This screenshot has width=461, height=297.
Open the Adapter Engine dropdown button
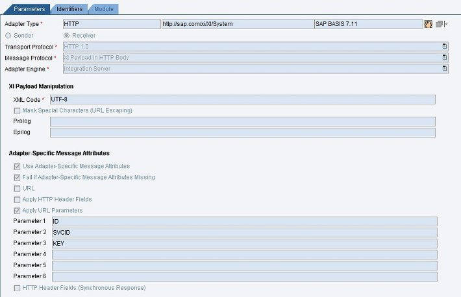tap(445, 69)
